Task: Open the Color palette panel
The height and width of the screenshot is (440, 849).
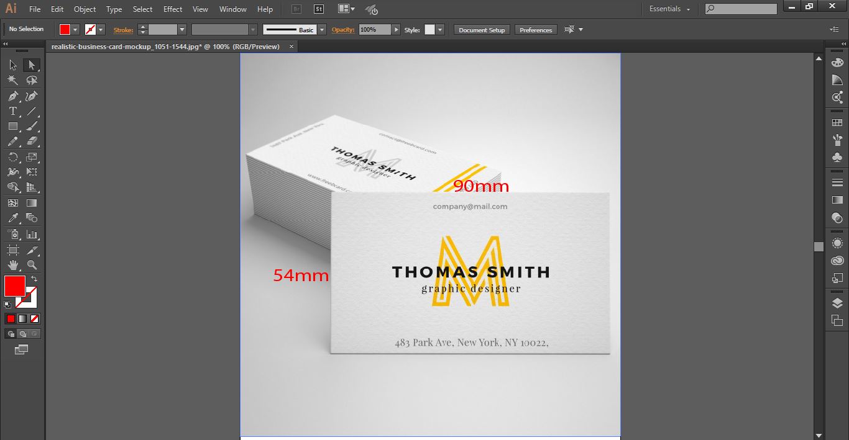Action: click(837, 62)
